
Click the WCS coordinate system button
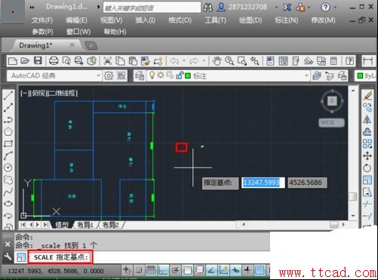331,123
